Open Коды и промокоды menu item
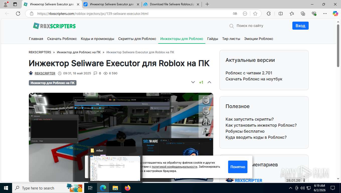 click(x=98, y=39)
